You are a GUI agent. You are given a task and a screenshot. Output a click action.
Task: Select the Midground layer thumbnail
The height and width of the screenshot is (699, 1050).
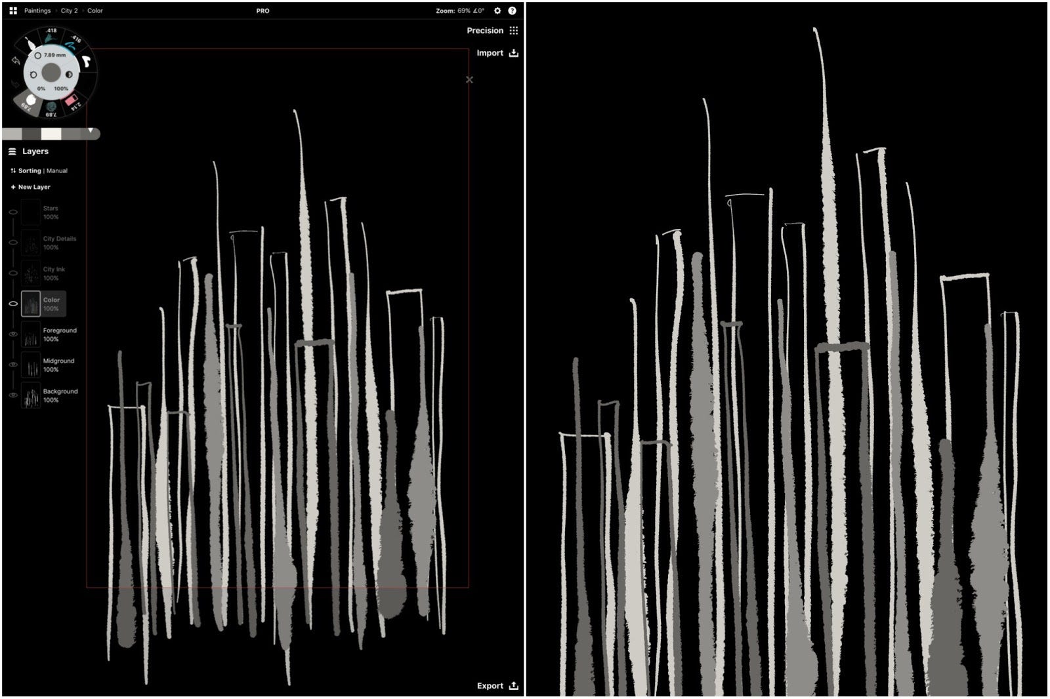[x=31, y=365]
